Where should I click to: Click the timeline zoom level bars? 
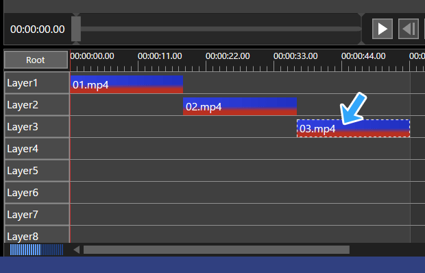click(36, 250)
